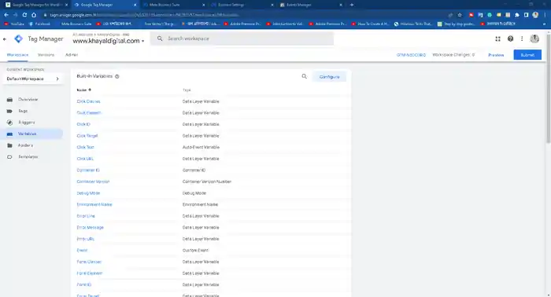The width and height of the screenshot is (551, 297).
Task: Open Variables in the sidebar
Action: pos(28,134)
